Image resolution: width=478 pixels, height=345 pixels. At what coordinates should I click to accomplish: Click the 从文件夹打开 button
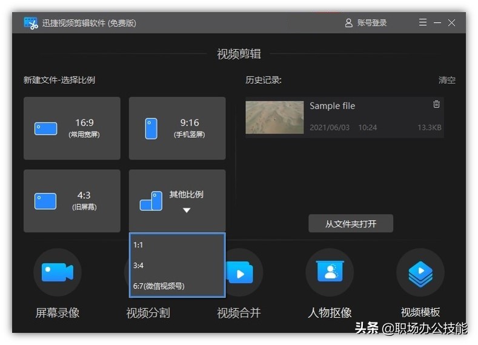351,224
